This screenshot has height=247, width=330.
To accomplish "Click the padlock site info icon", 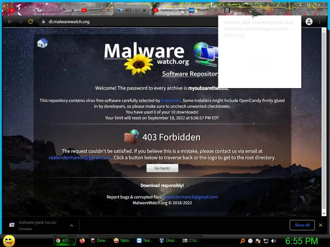I will coord(44,22).
